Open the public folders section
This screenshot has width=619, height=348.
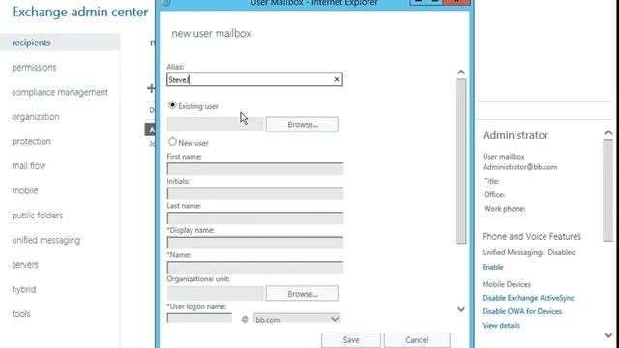point(37,216)
